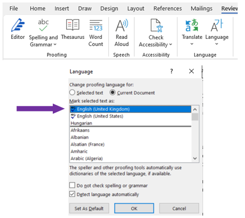Select the Review tab
Screen dimensions: 245x218
pos(230,8)
